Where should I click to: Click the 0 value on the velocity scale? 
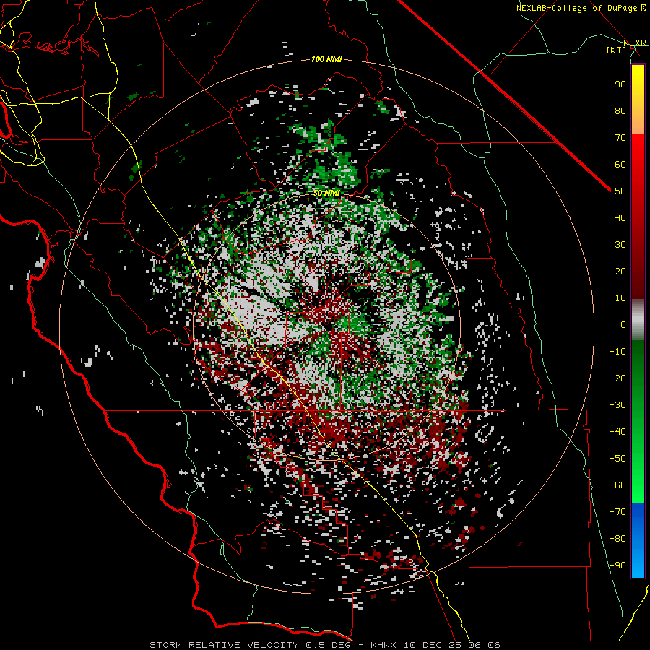[623, 324]
